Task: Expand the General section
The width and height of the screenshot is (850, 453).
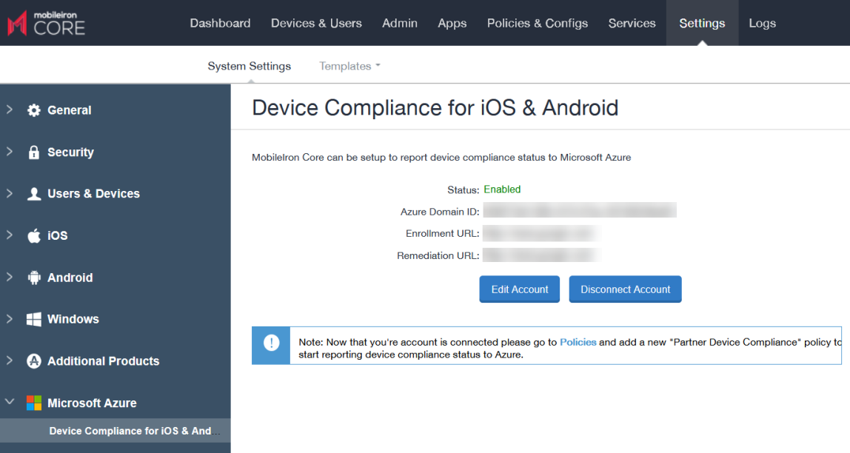Action: click(8, 110)
